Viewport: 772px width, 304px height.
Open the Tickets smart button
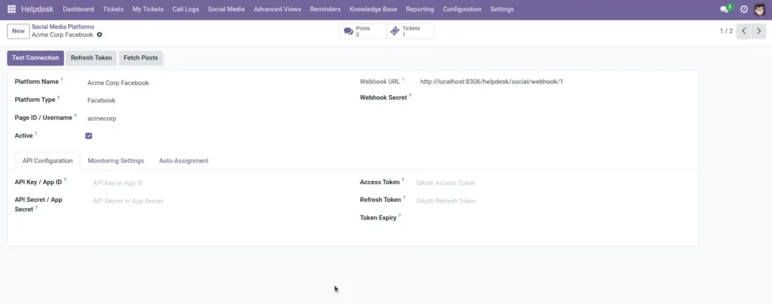click(x=411, y=31)
